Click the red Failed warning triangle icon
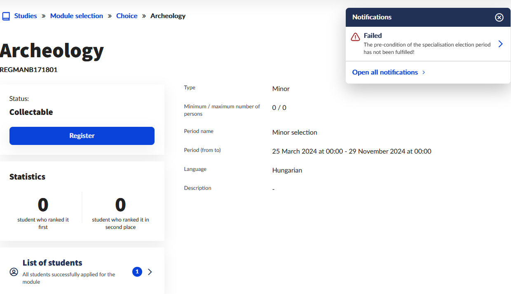Viewport: 511px width, 294px height. coord(355,37)
